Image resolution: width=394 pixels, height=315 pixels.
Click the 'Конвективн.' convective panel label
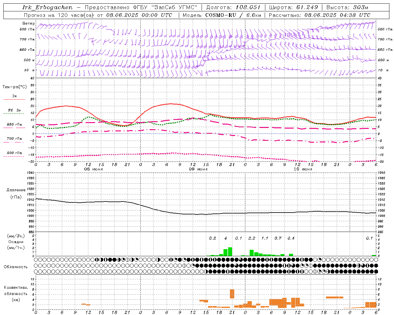click(x=16, y=288)
